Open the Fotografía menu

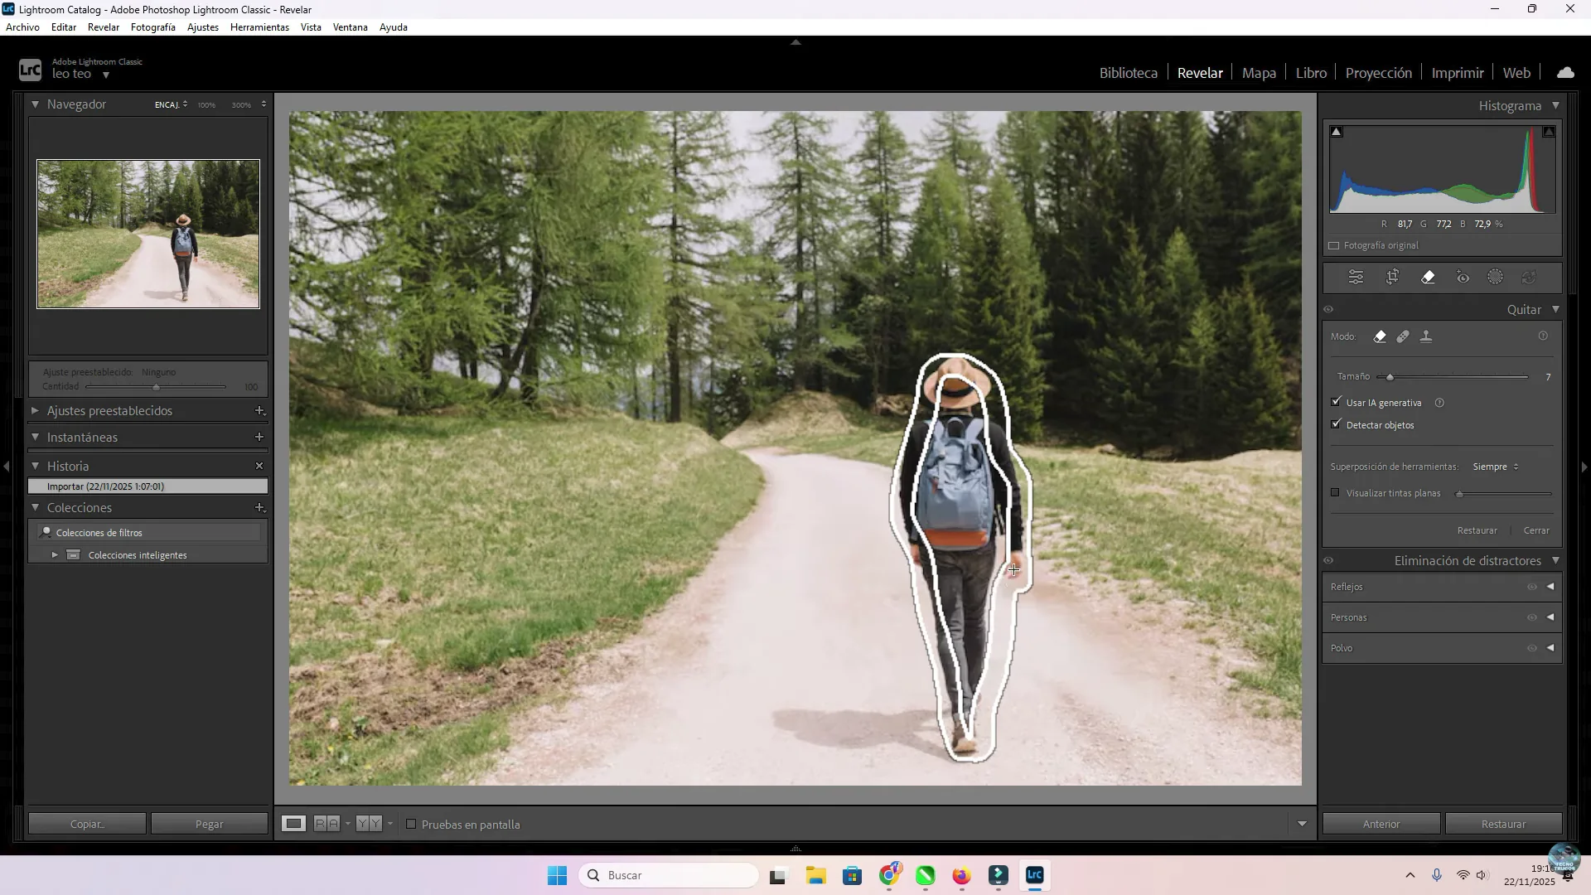(x=152, y=27)
